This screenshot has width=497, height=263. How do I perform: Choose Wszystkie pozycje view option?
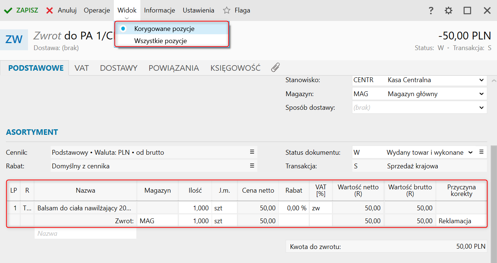(160, 41)
